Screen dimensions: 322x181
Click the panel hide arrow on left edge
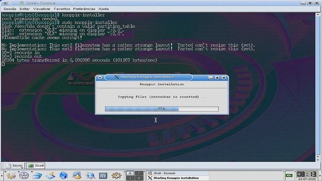coord(2,175)
